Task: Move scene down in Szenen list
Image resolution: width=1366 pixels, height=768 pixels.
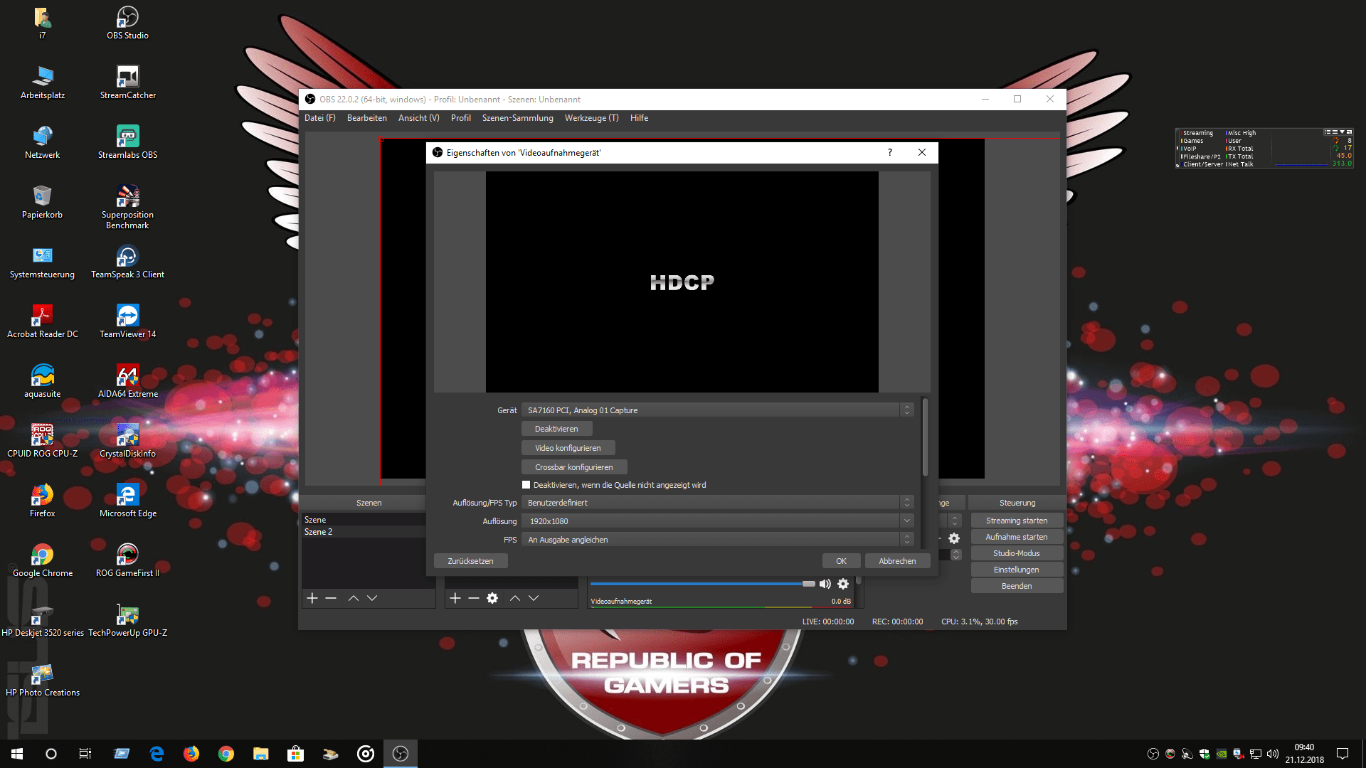Action: [x=372, y=598]
